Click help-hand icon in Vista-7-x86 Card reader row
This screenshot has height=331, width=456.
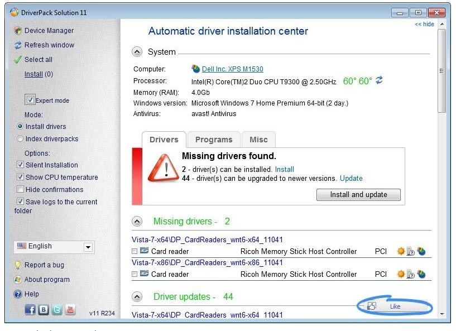[x=411, y=274]
